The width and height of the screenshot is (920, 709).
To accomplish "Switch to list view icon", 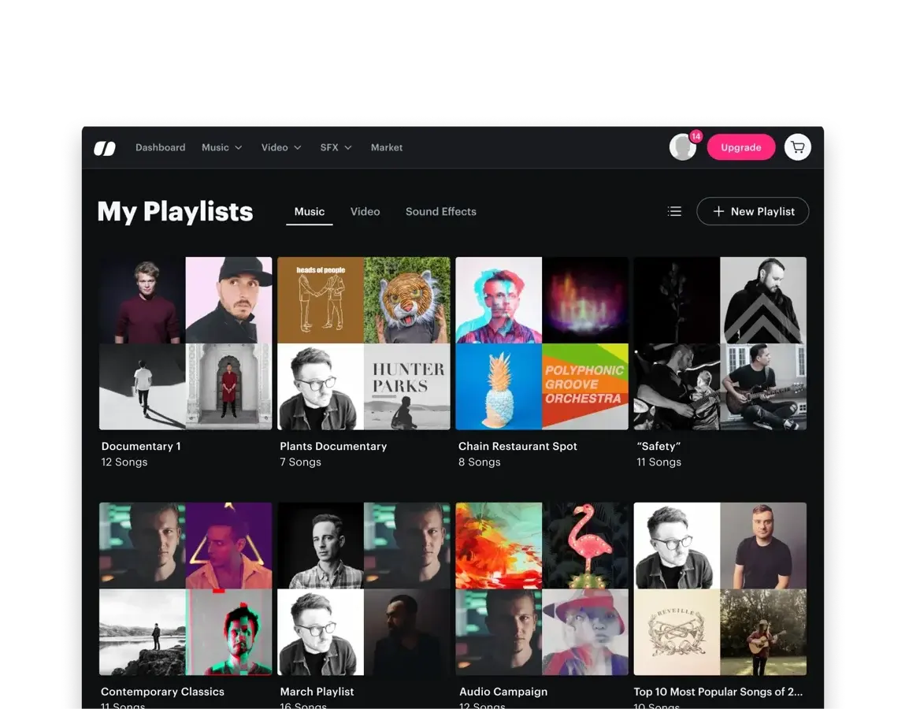I will (x=675, y=211).
